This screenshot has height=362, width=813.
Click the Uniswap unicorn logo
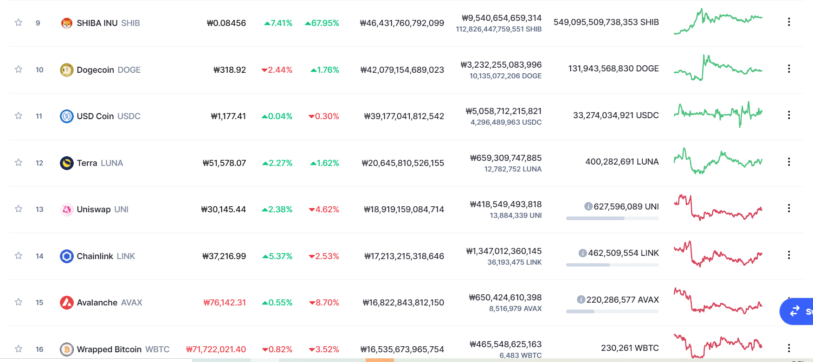point(67,210)
